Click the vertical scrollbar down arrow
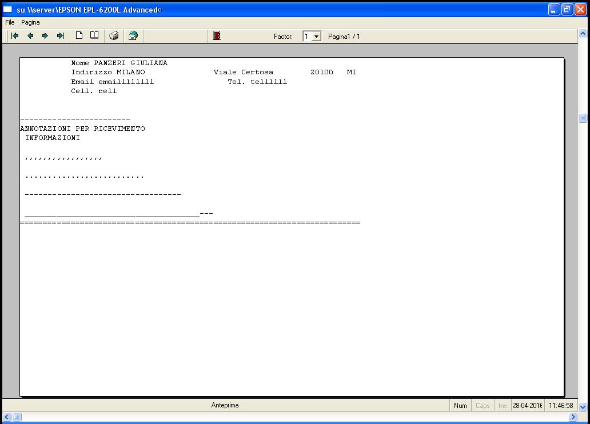 click(x=583, y=407)
